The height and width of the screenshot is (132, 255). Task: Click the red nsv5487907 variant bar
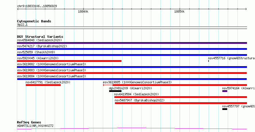tap(181, 103)
